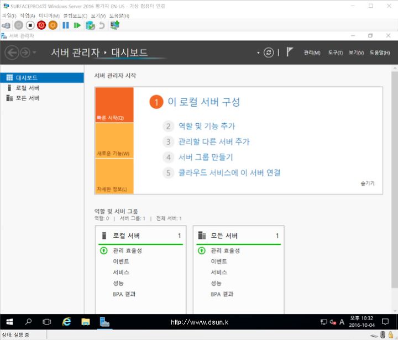
Task: Go forward with Server Manager forward arrow
Action: pos(25,53)
